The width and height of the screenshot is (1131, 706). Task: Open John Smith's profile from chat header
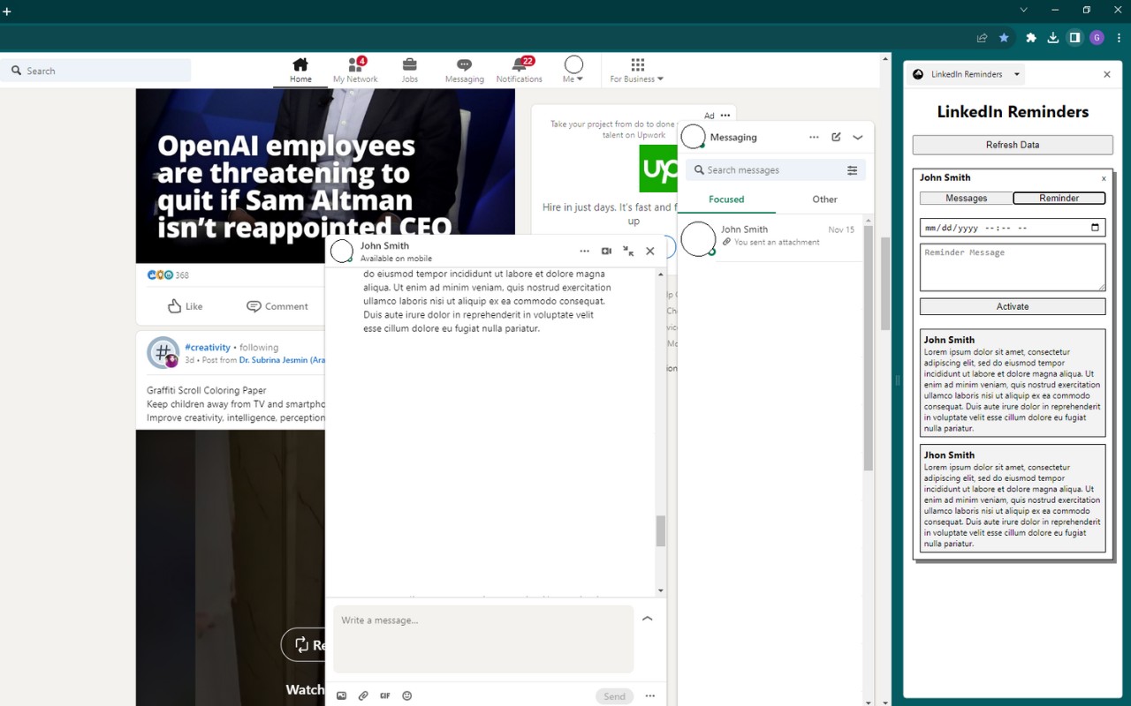point(384,246)
